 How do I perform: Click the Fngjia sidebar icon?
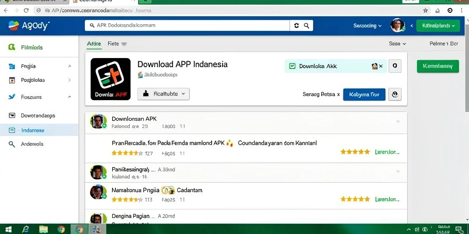point(11,66)
